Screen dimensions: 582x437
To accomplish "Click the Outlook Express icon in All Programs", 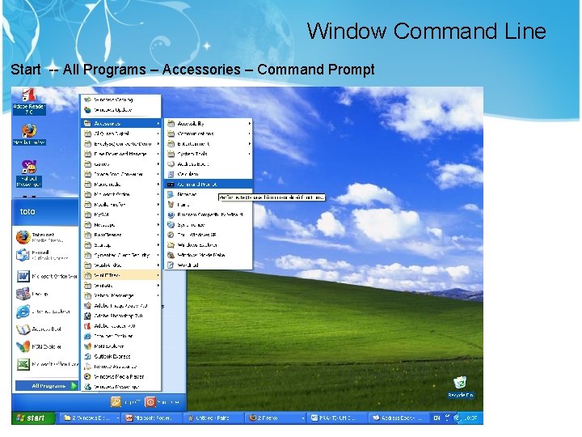I will [x=87, y=356].
